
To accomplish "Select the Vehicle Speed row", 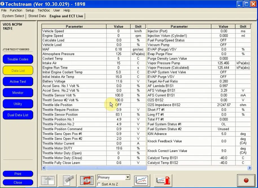I will (x=94, y=31).
